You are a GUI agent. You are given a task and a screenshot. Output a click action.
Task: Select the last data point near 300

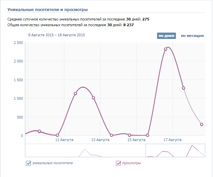tap(202, 124)
